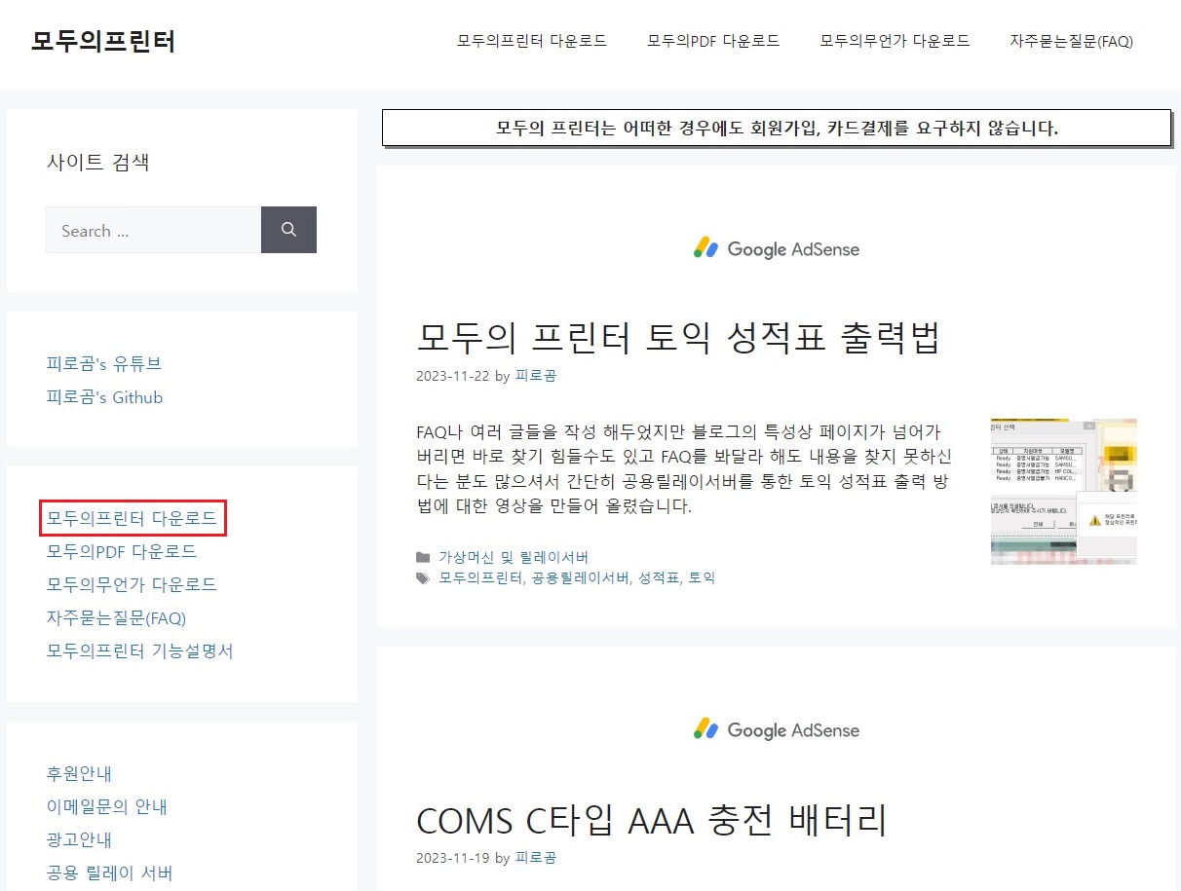Open 후원안내 sidebar link
1181x891 pixels.
[x=79, y=773]
